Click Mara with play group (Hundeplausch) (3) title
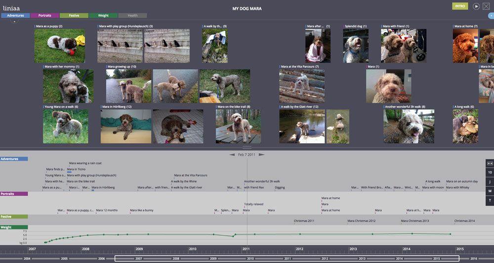 click(x=126, y=26)
